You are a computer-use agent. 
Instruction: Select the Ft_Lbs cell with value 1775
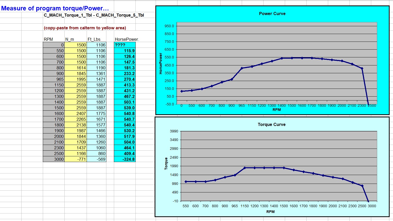(x=96, y=113)
